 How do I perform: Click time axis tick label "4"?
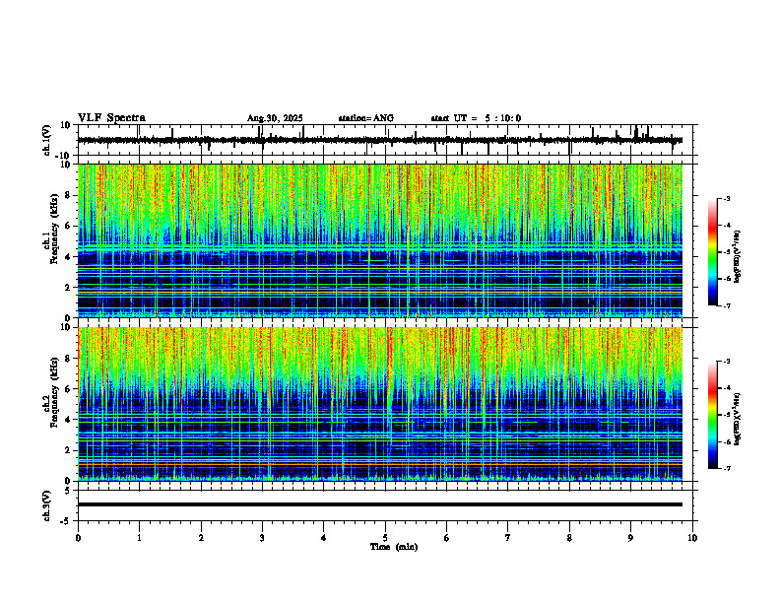point(324,538)
